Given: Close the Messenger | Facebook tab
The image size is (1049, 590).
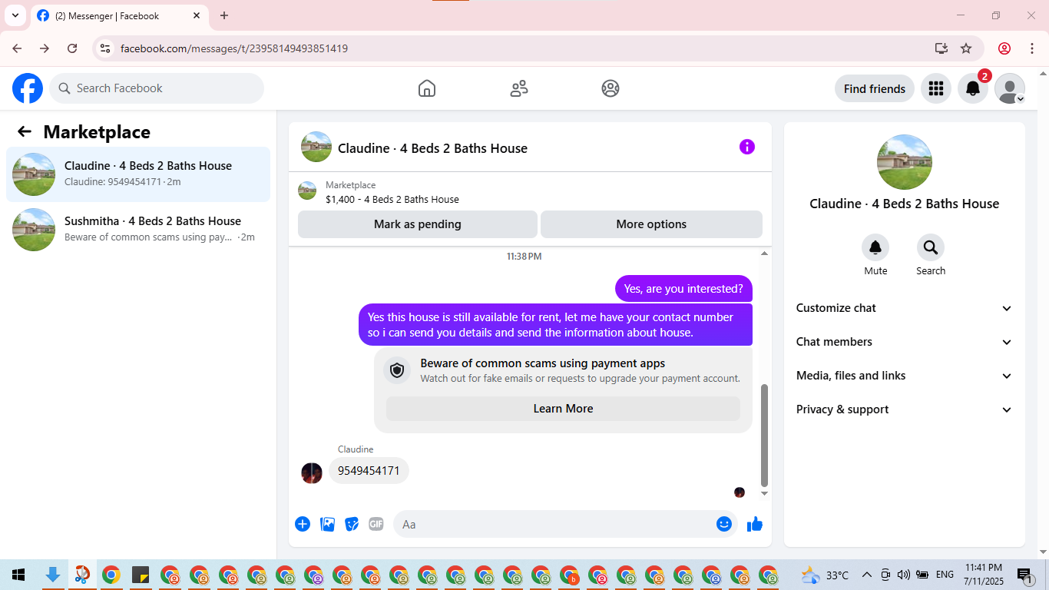Looking at the screenshot, I should click(x=197, y=15).
